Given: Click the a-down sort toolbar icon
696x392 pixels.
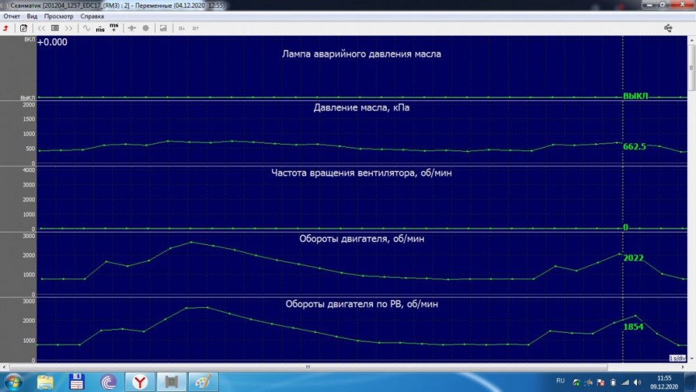Looking at the screenshot, I should coord(182,28).
